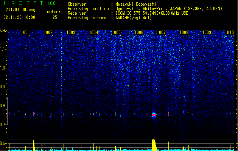Click the small echo near 1008

184,112
